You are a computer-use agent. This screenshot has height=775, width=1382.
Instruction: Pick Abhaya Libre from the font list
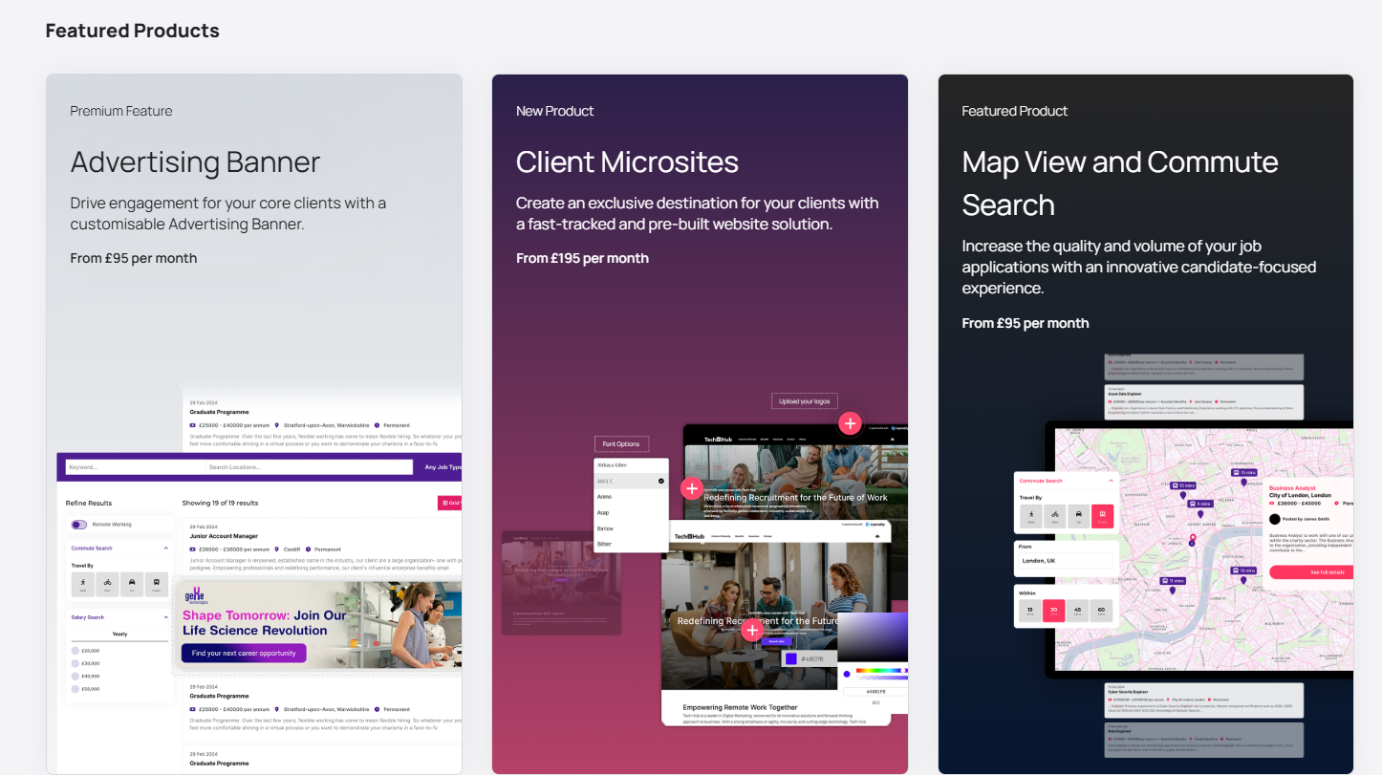pos(630,464)
